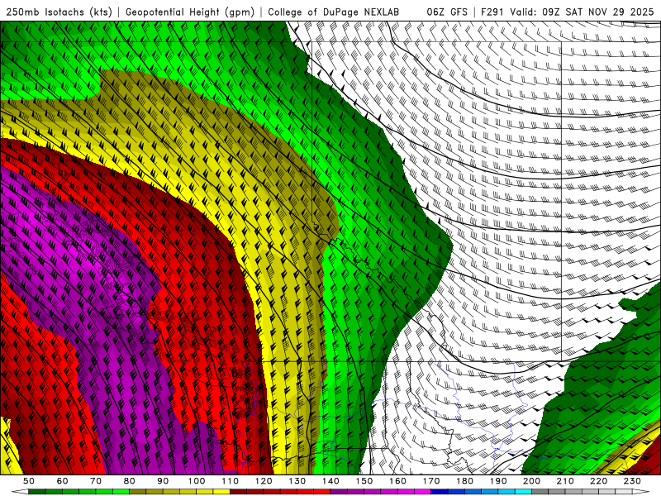Click the '220' color scale label

point(598,481)
